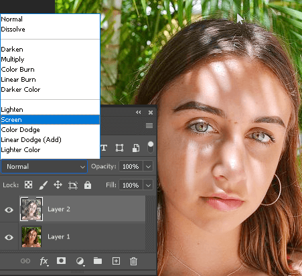Click the Layer 1 name
Viewport: 302px width, 276px height.
coord(59,236)
